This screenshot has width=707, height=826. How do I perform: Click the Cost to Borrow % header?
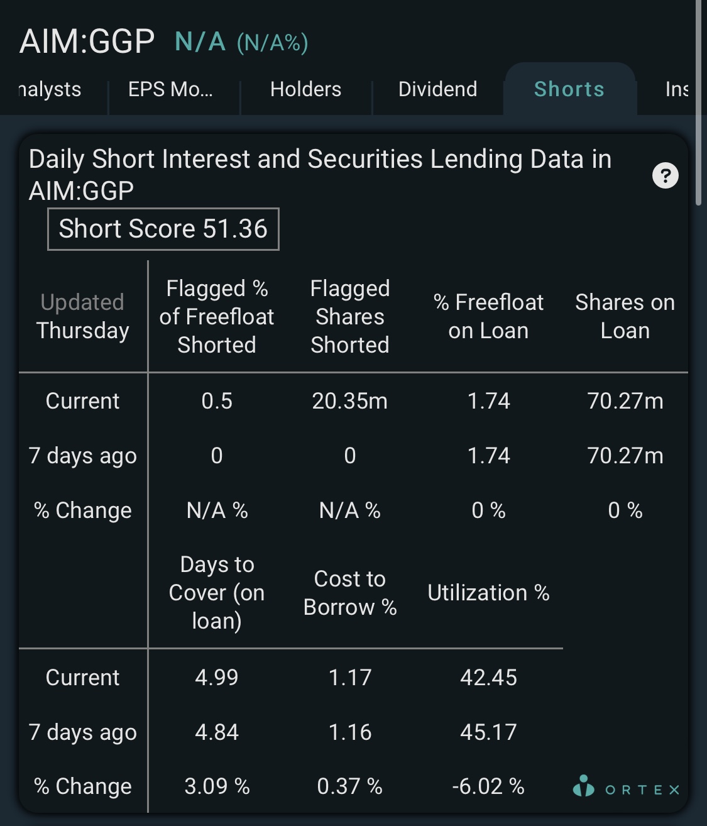tap(350, 593)
